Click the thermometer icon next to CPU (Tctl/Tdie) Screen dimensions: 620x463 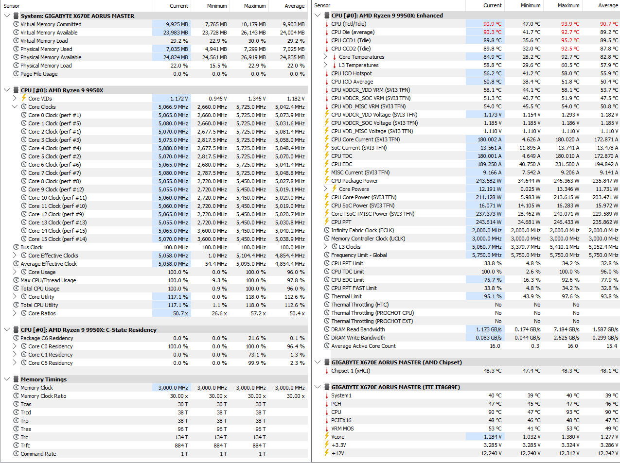[x=327, y=24]
